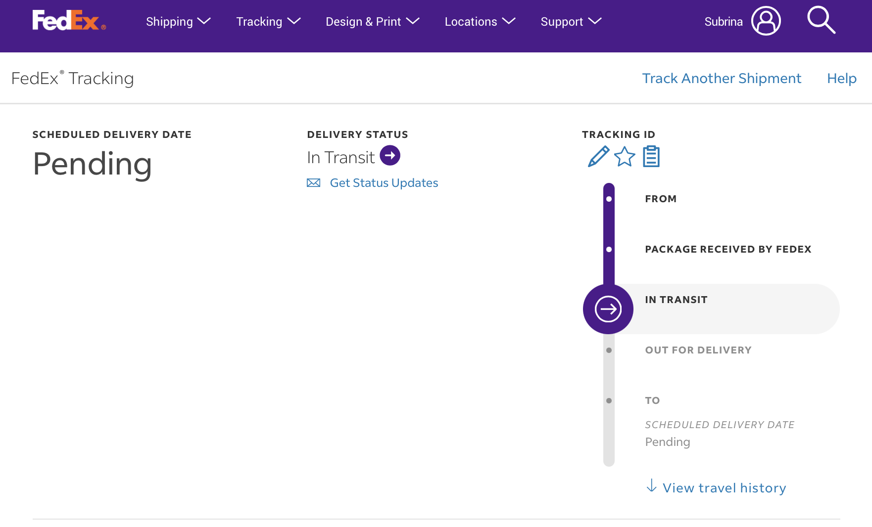Select the Package Received by FedEx marker dot
This screenshot has height=527, width=872.
coord(609,249)
